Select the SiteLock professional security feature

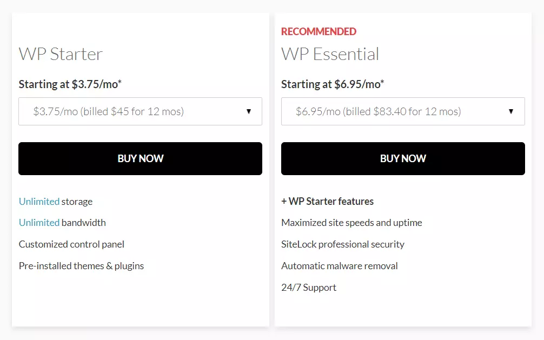click(x=342, y=244)
